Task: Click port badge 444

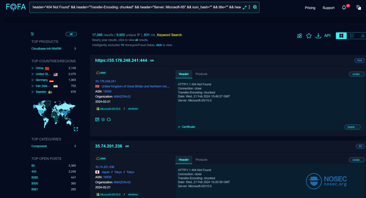Action: coord(359,60)
